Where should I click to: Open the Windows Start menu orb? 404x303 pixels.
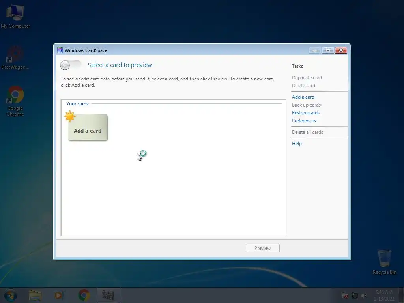click(x=11, y=295)
